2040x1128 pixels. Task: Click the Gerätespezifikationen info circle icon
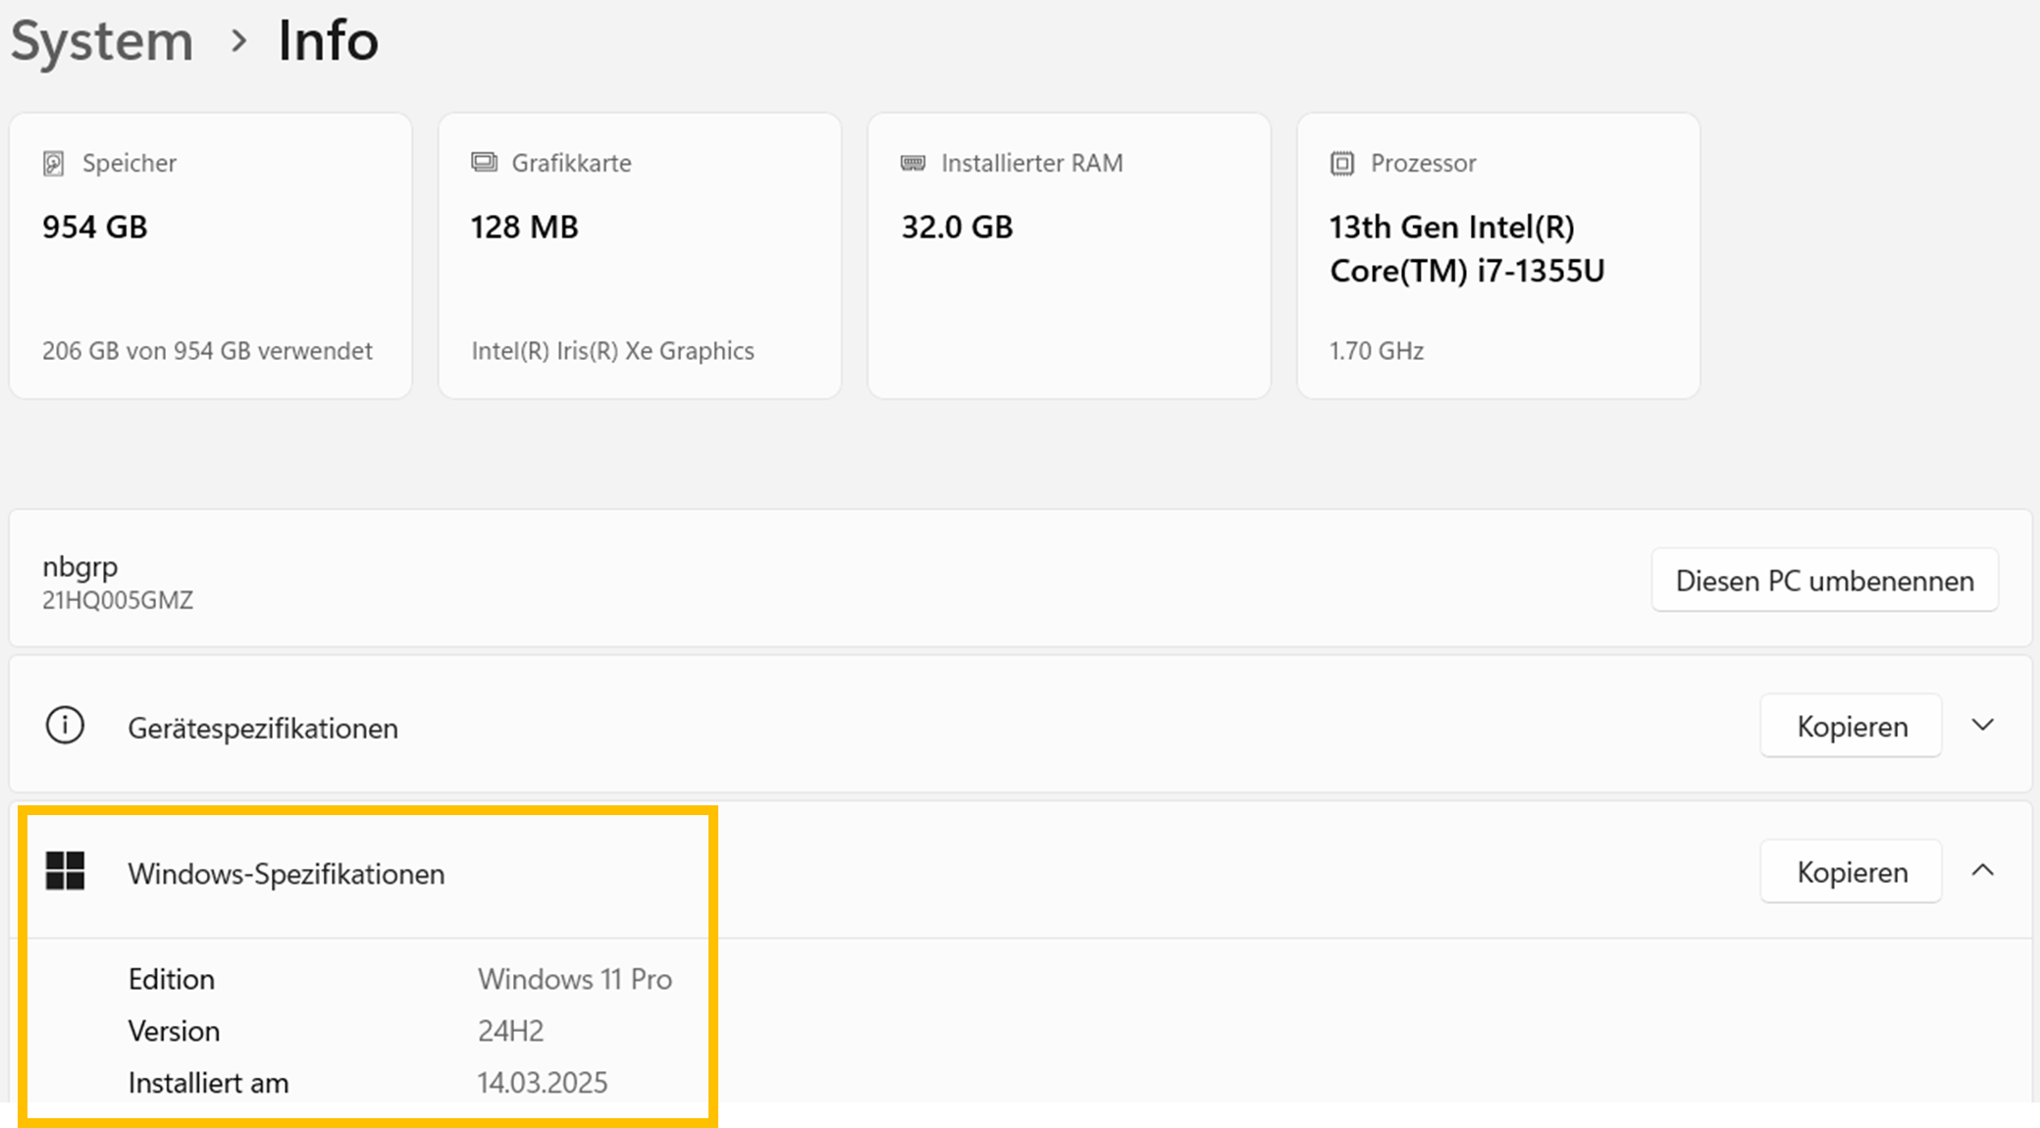[65, 726]
